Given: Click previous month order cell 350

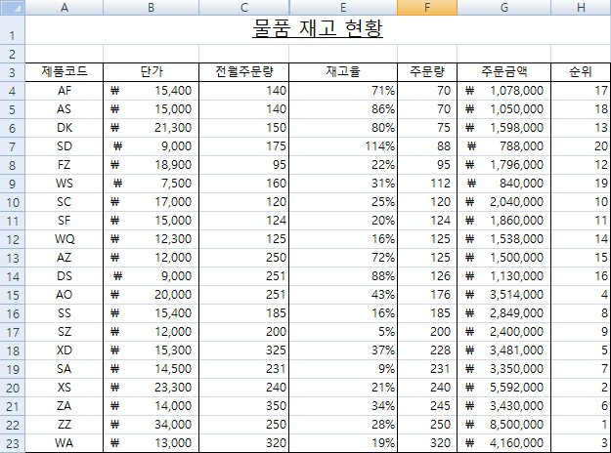Looking at the screenshot, I should tap(244, 406).
